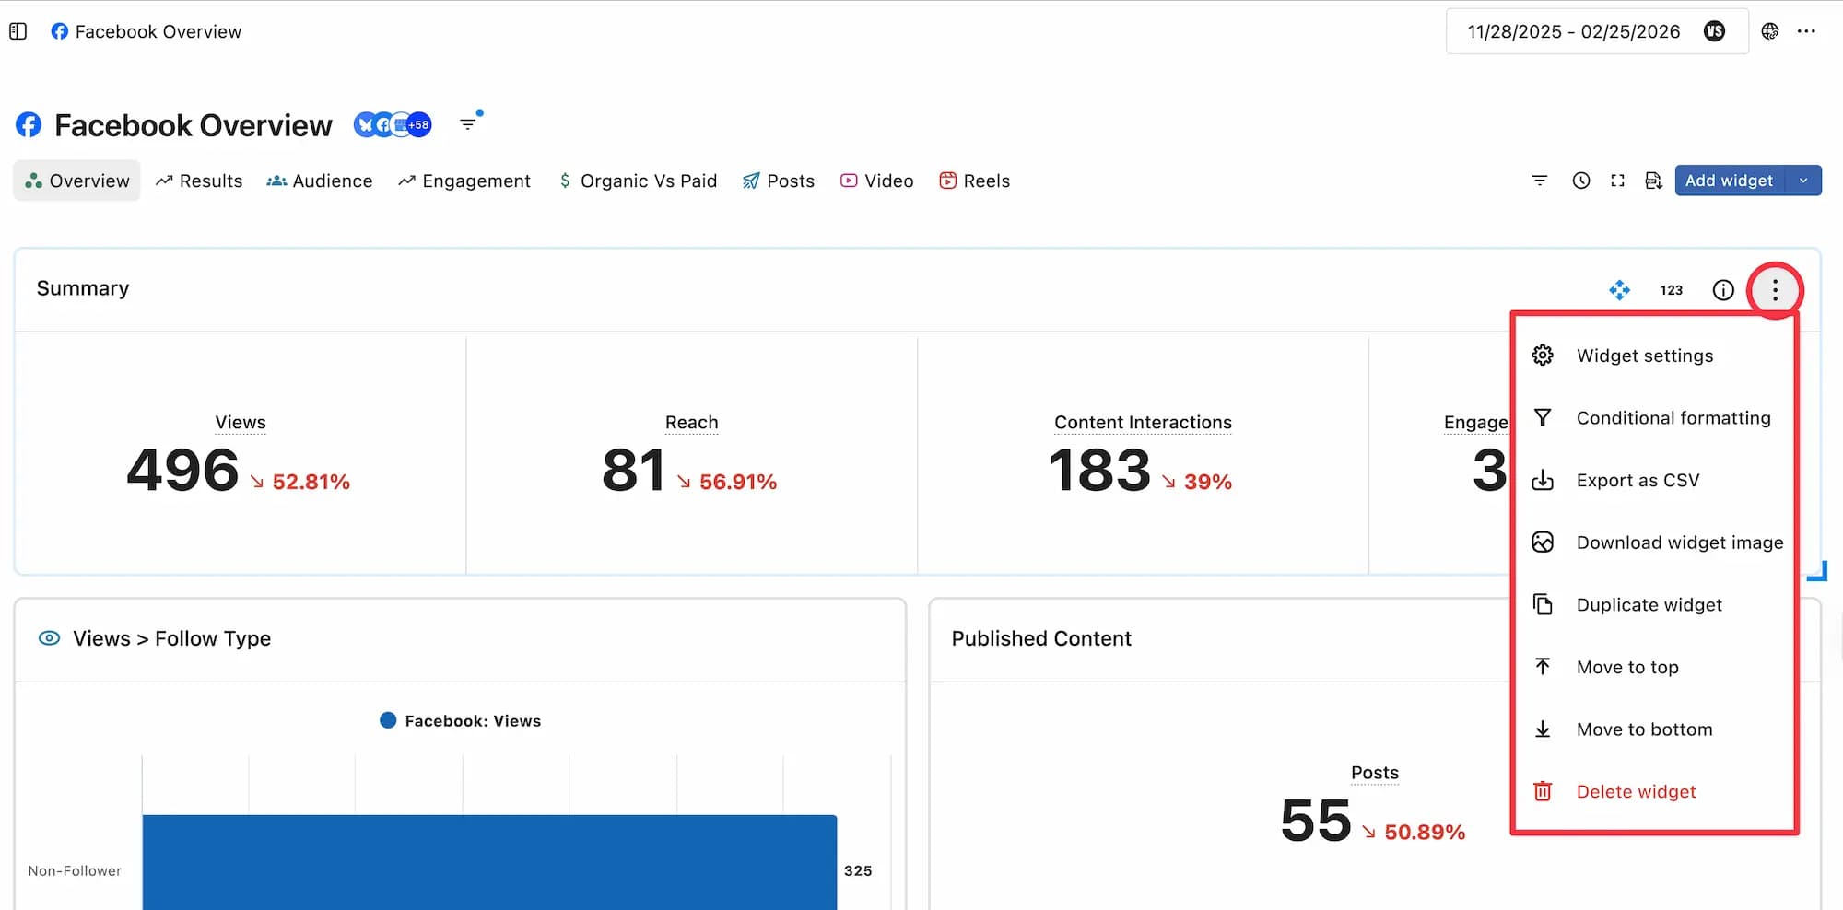Toggle the sidebar panel icon
Image resolution: width=1843 pixels, height=910 pixels.
[x=18, y=31]
